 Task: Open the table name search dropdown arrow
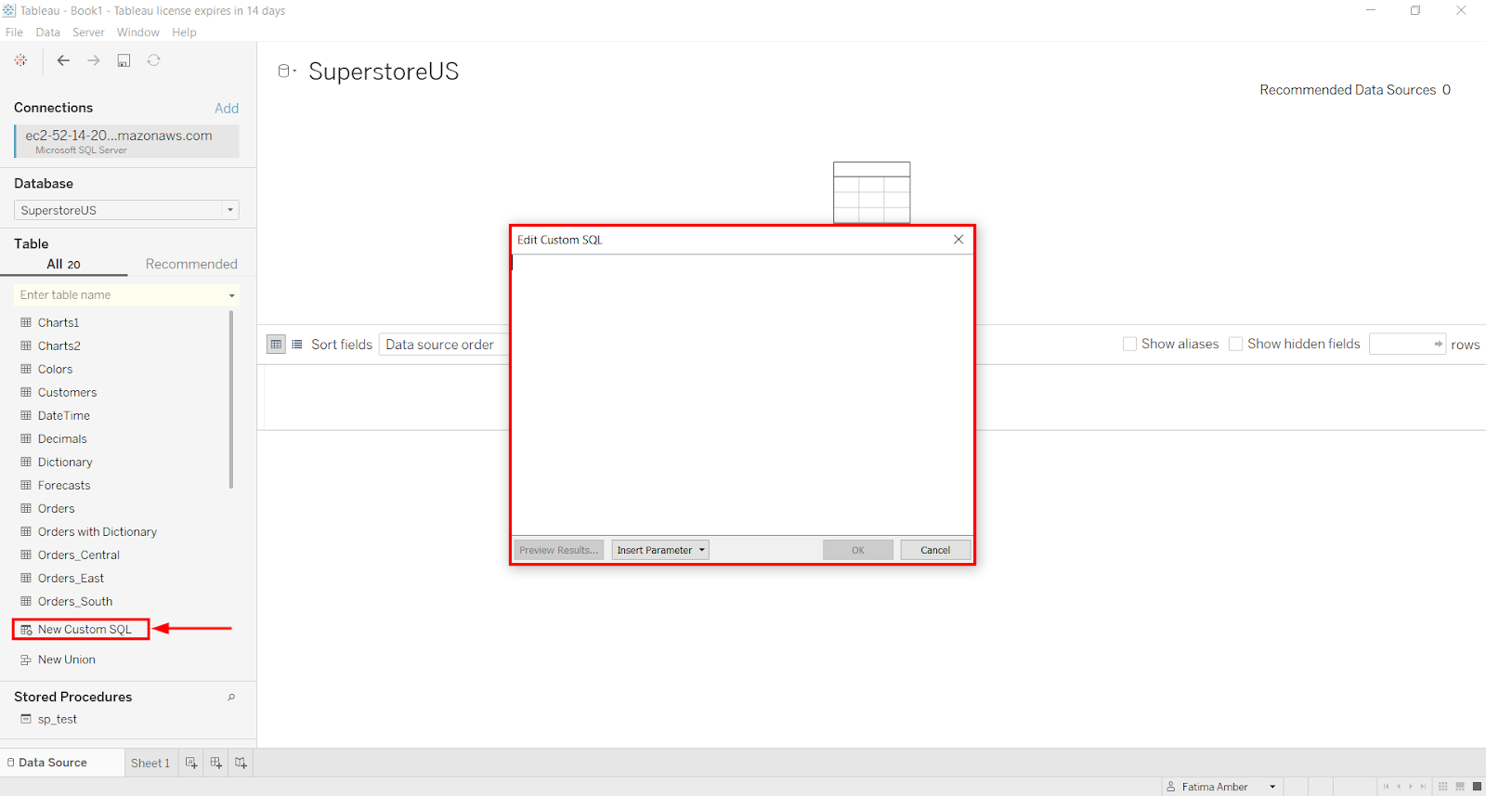(231, 295)
